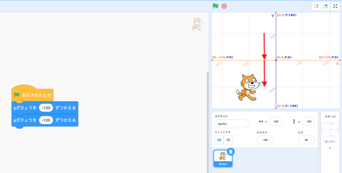
Task: Click the y position field
Action: (308, 122)
